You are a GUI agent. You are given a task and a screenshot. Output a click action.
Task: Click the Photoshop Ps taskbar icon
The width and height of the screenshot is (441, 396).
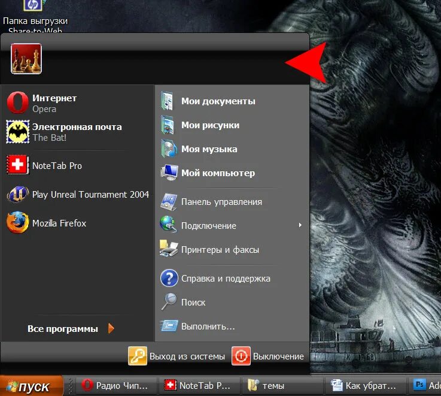pos(419,385)
